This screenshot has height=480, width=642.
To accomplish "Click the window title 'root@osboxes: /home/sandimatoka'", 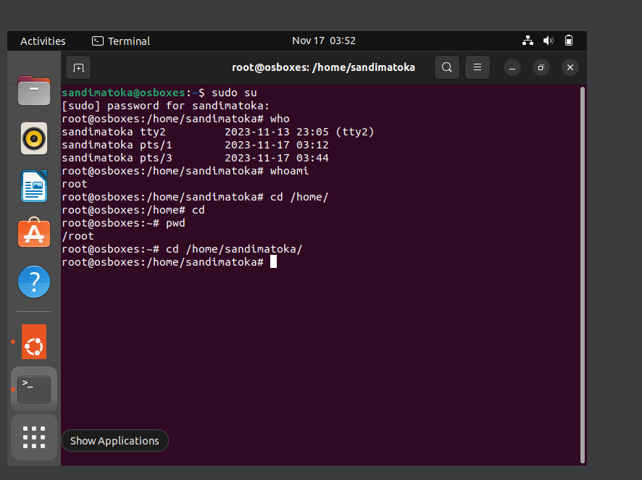I will pyautogui.click(x=323, y=67).
